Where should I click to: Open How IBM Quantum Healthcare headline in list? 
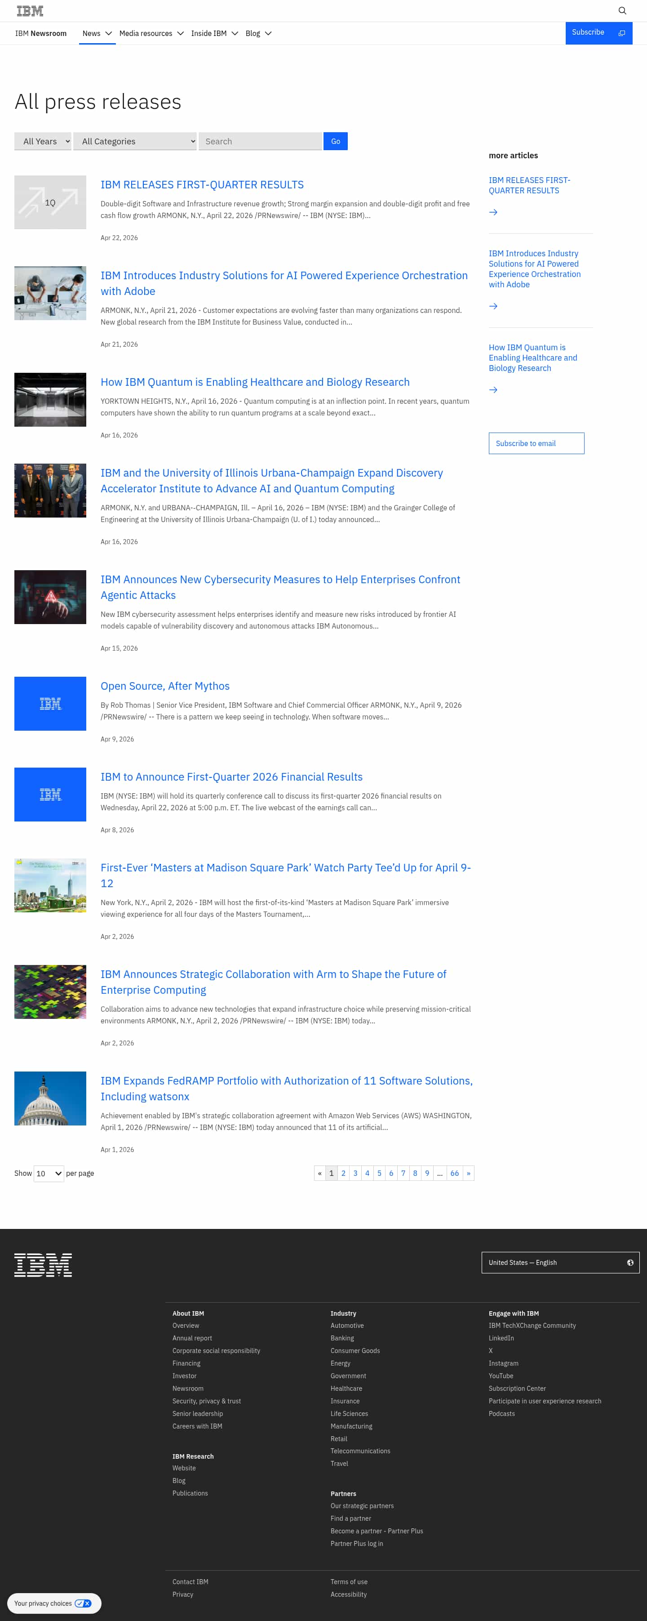click(255, 382)
